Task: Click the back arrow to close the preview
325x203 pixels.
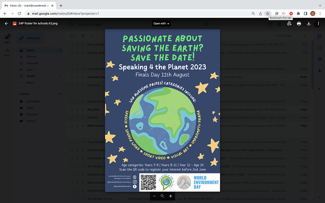Action: 6,23
